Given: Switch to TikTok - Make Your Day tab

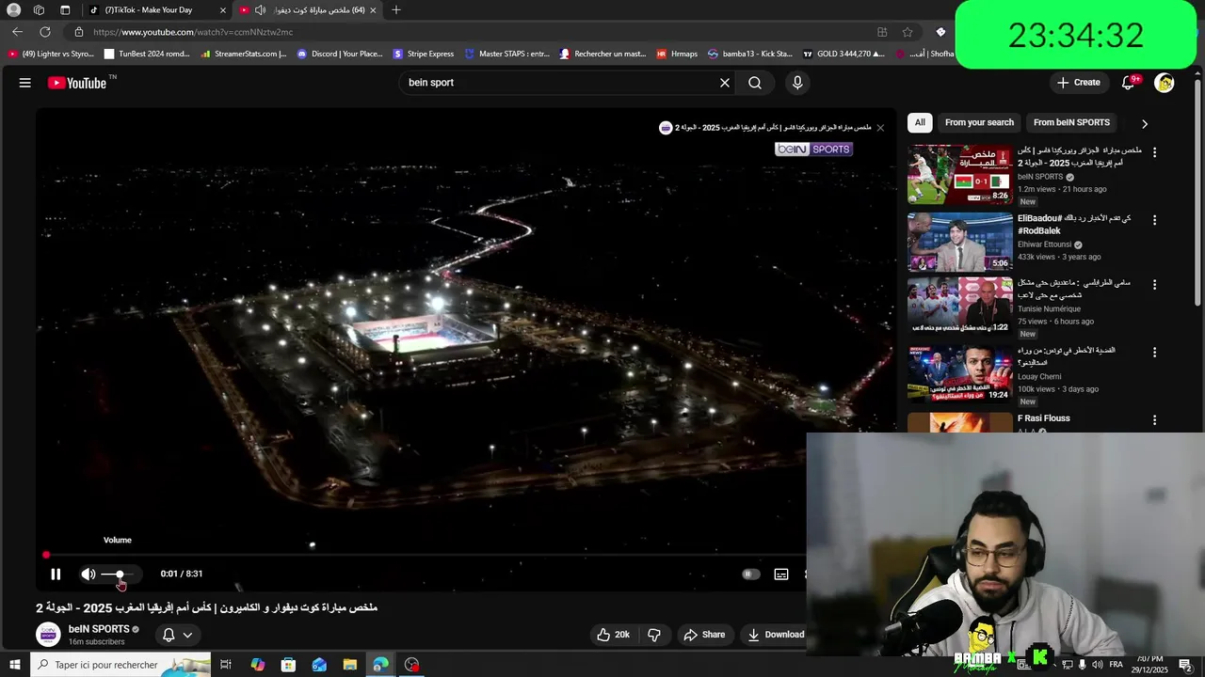Looking at the screenshot, I should pyautogui.click(x=149, y=9).
